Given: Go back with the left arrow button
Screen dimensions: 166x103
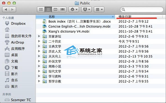Looking at the screenshot, I should [6, 10].
